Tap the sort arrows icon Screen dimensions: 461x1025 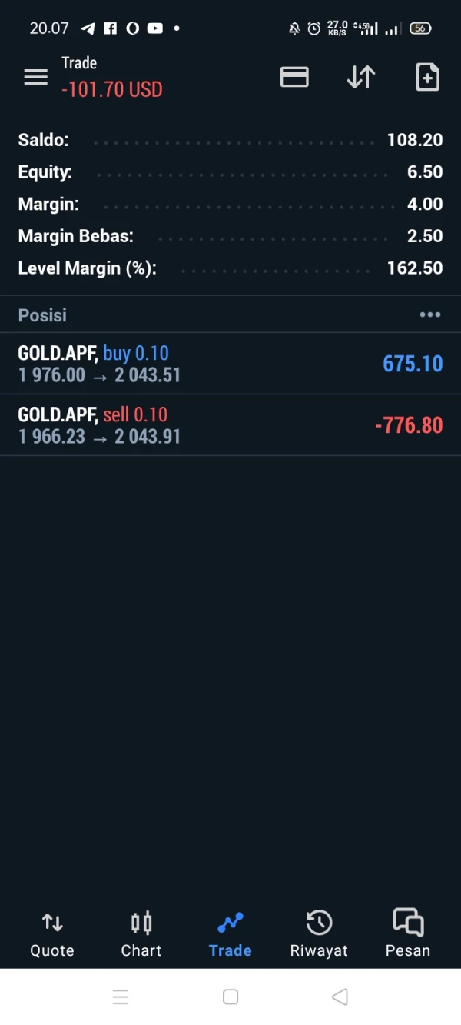pyautogui.click(x=360, y=77)
